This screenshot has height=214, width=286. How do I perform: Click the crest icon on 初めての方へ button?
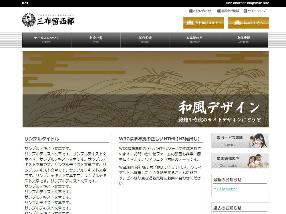[238, 23]
